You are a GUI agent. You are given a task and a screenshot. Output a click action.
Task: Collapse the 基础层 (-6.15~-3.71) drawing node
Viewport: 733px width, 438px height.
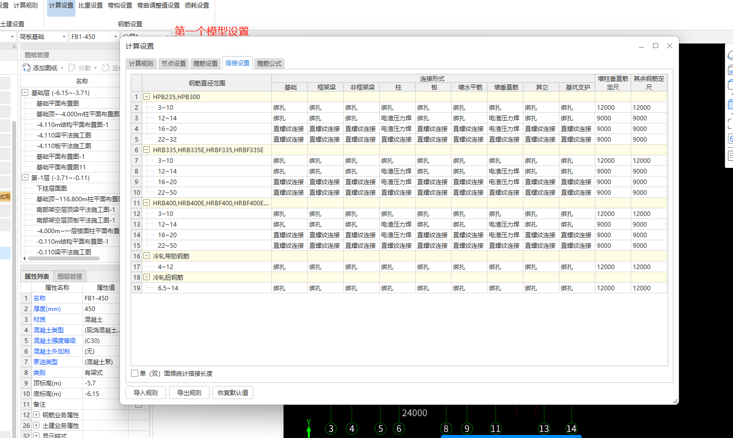(25, 93)
